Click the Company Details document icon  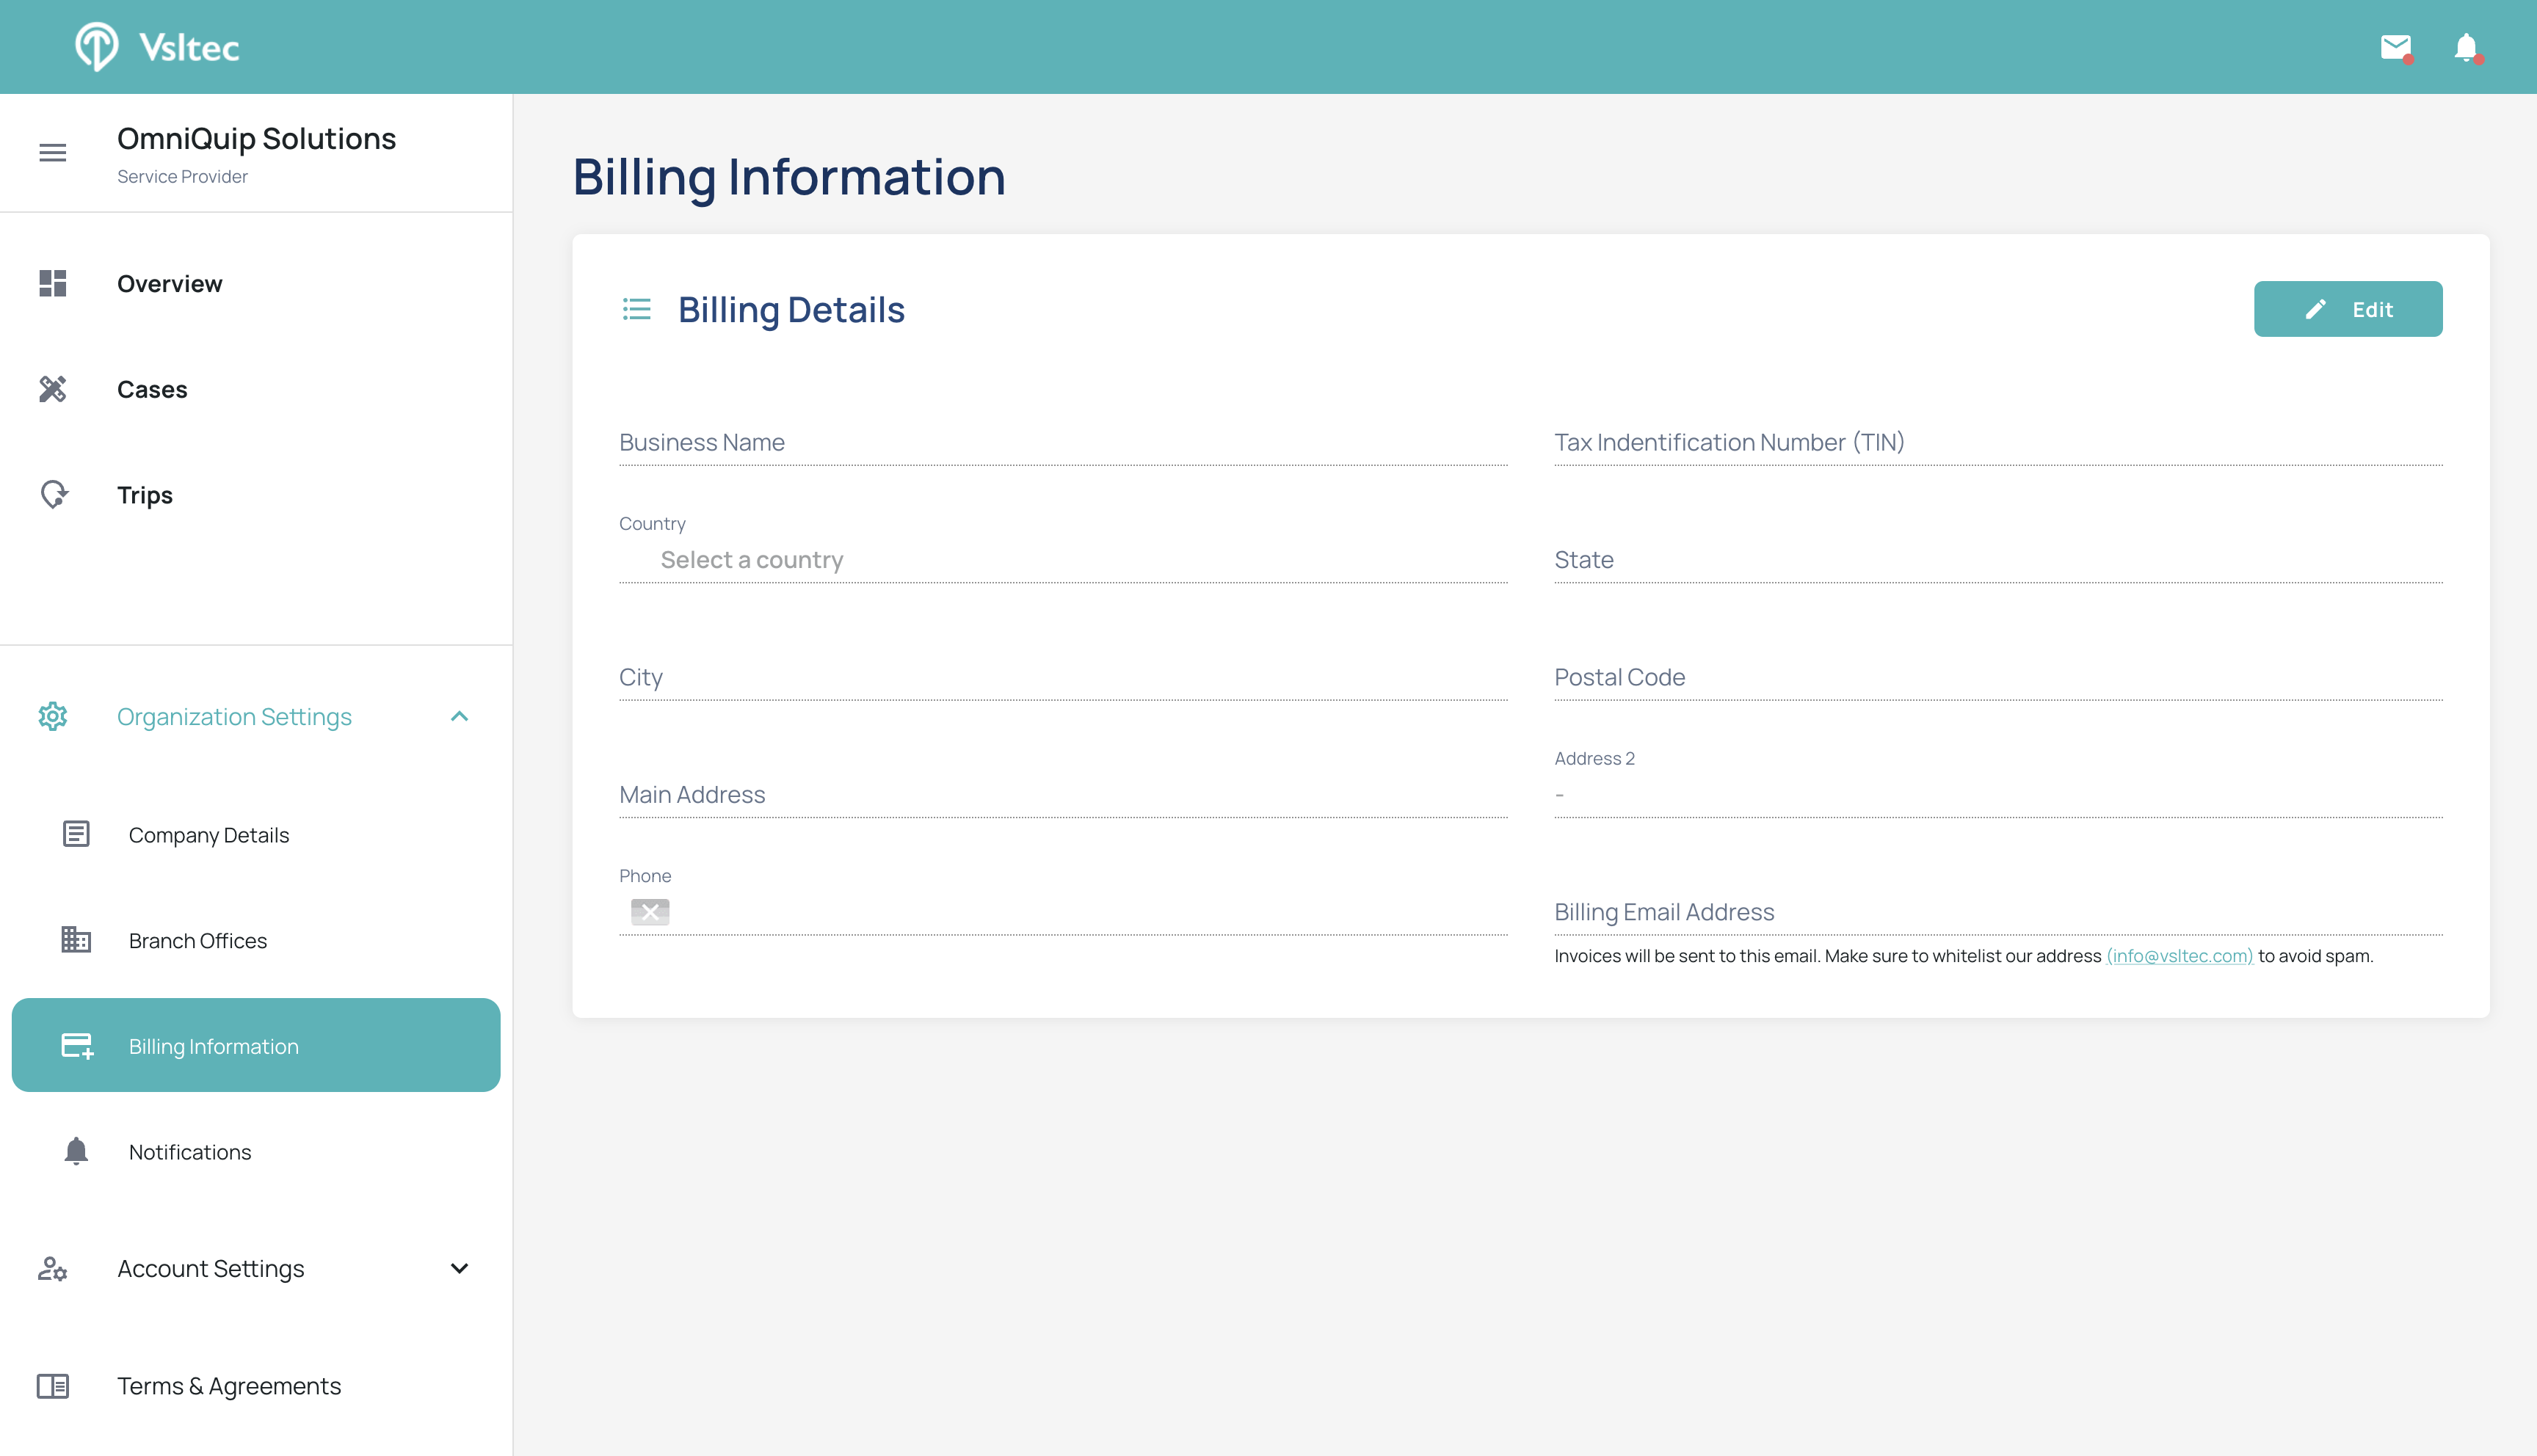click(76, 834)
